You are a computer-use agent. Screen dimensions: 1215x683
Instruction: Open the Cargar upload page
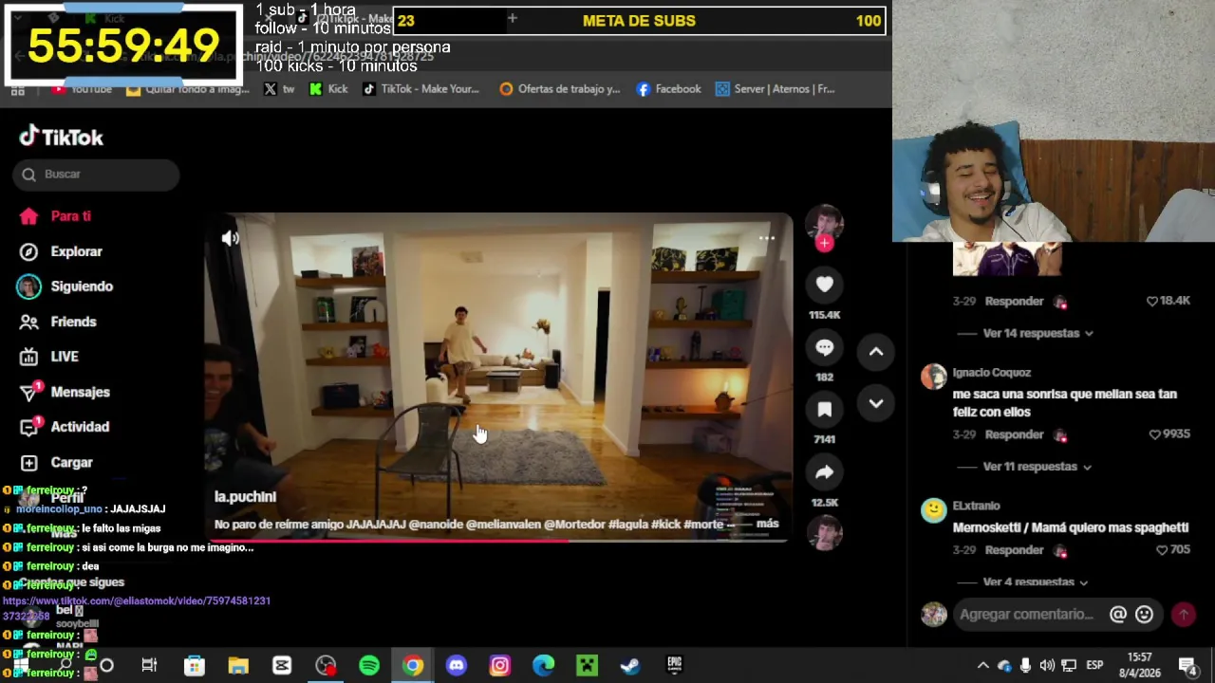(57, 462)
